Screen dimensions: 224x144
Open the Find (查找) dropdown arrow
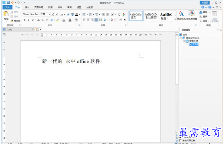[209, 12]
